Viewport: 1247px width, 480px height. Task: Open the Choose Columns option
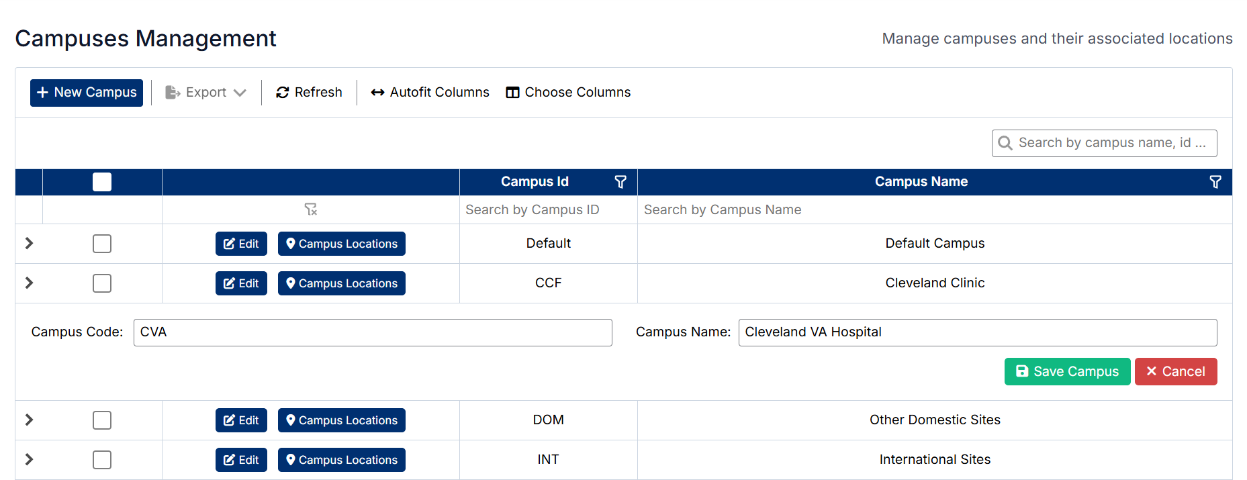pos(568,93)
